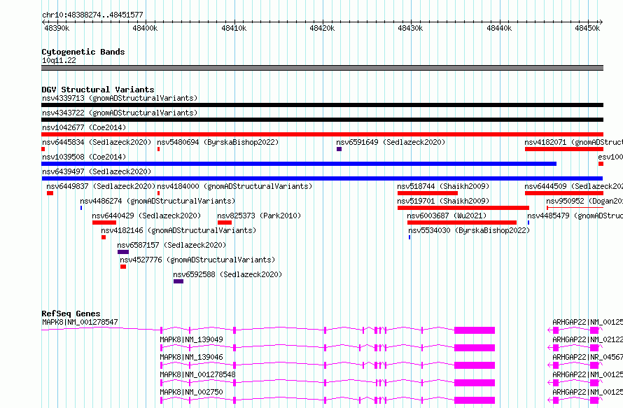Click the MAPK8|NM_001278548 transcript label
Viewport: 623px width, 408px height.
(x=197, y=374)
